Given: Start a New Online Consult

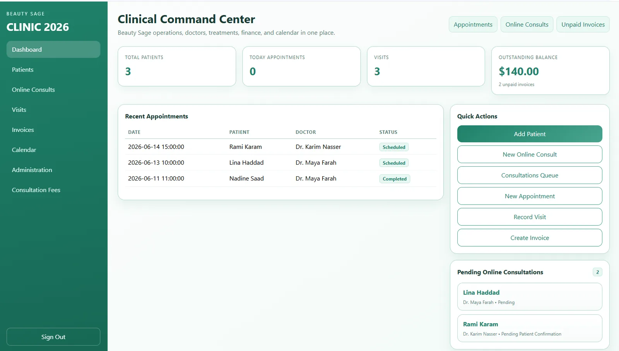Looking at the screenshot, I should [530, 154].
